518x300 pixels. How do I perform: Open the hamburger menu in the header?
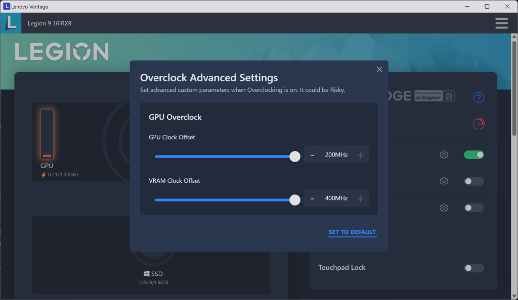tap(501, 23)
